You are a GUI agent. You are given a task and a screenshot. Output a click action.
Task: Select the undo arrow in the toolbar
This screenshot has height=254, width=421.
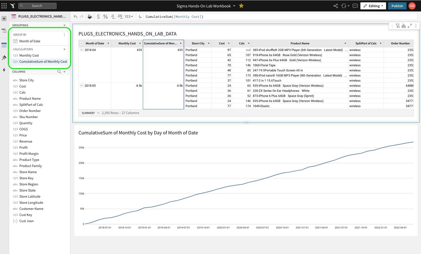pos(75,17)
